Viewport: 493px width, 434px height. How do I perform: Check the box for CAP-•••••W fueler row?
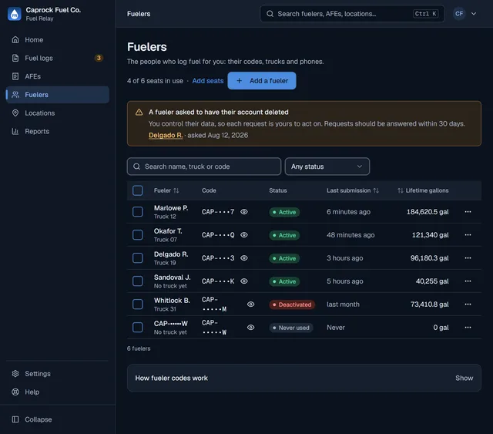tap(138, 328)
